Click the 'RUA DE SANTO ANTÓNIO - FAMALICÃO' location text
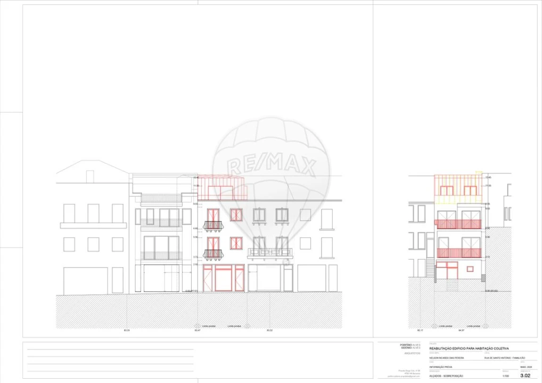This screenshot has width=542, height=383. pyautogui.click(x=505, y=358)
